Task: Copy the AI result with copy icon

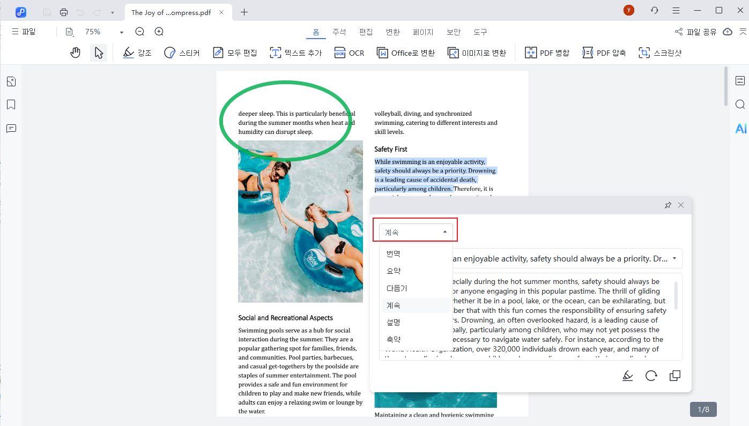Action: click(675, 376)
